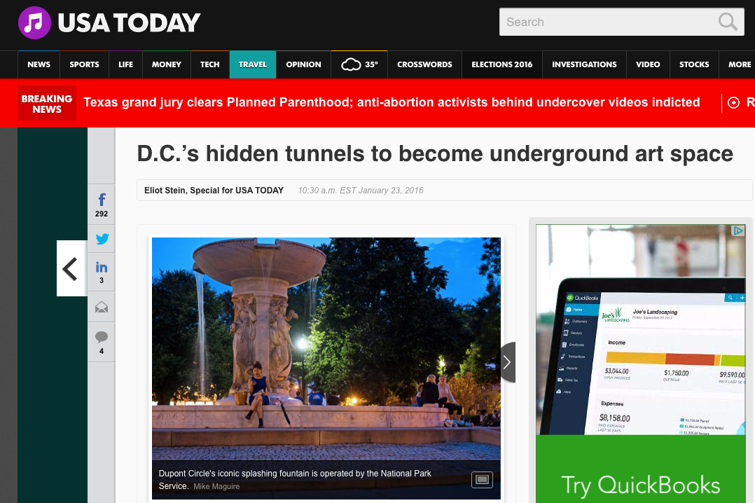This screenshot has width=755, height=503.
Task: Email the article using the envelope icon
Action: click(x=102, y=307)
